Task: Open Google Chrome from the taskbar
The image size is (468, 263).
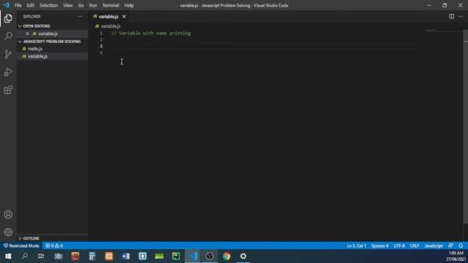Action: [x=226, y=256]
